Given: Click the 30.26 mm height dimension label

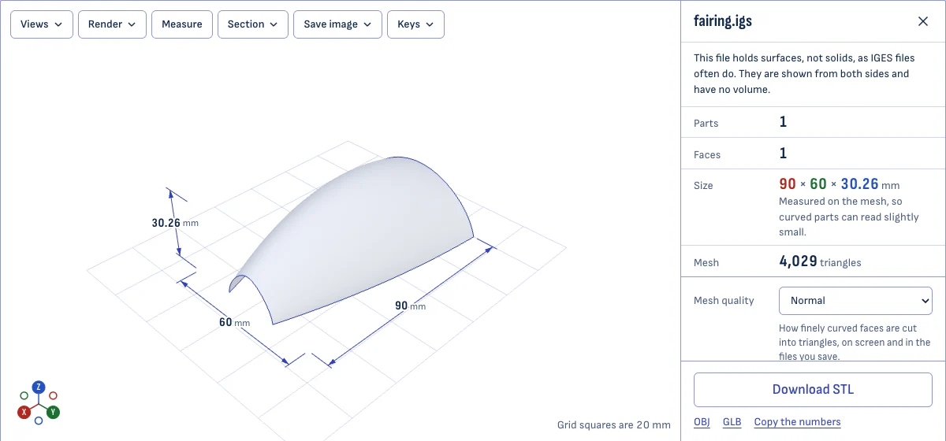Looking at the screenshot, I should [174, 223].
